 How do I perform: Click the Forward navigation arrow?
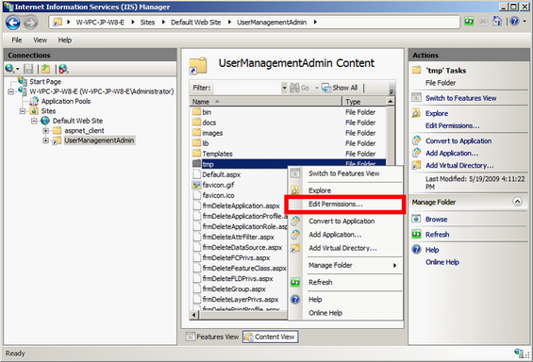pos(30,23)
